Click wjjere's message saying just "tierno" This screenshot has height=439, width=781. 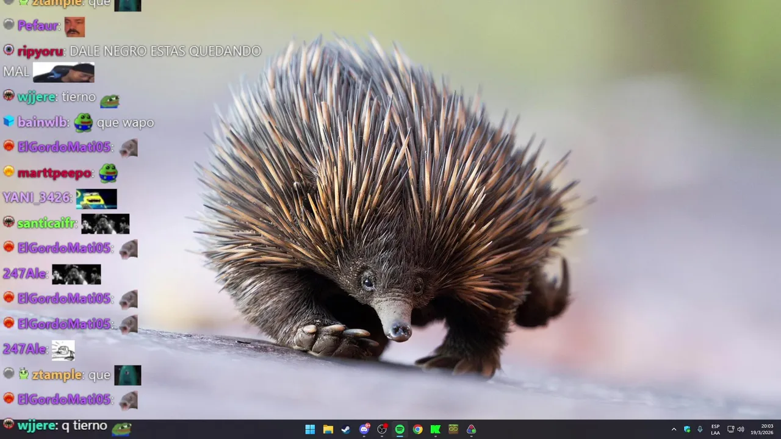pos(79,97)
